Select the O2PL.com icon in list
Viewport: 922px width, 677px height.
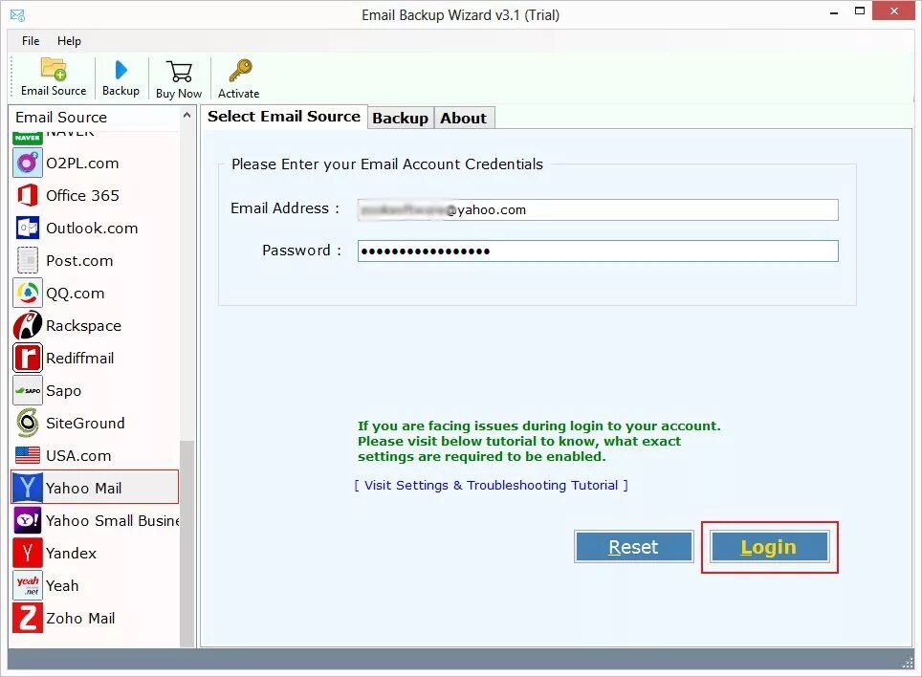click(x=28, y=163)
